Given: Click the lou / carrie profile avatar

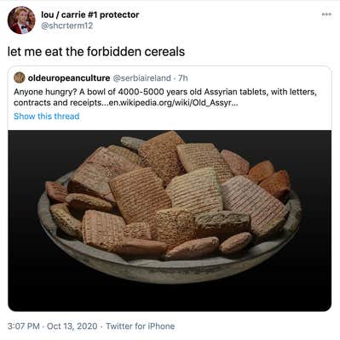Looking at the screenshot, I should click(21, 20).
